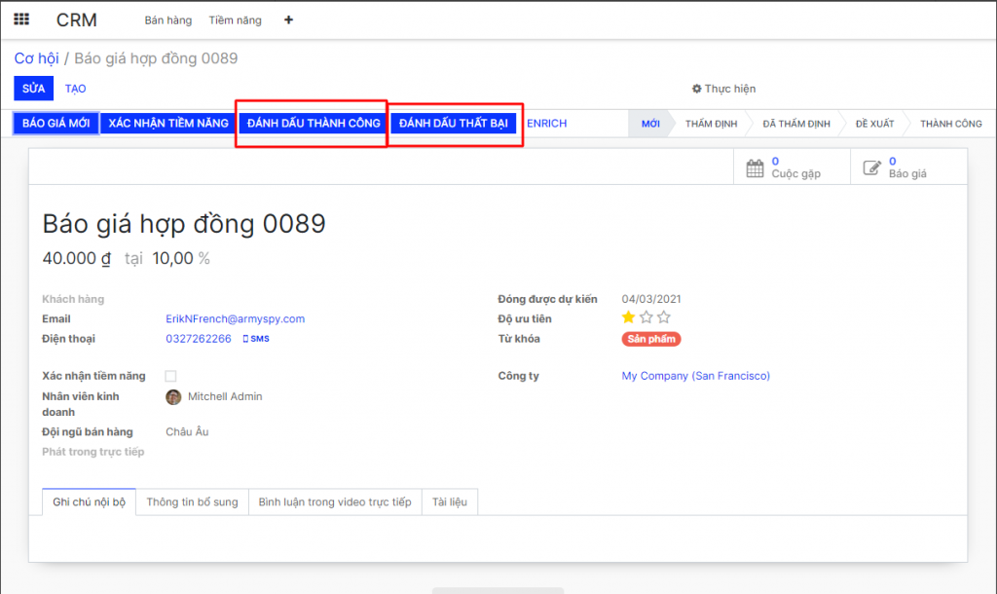Open the Tiềm năng menu
The height and width of the screenshot is (594, 997).
tap(236, 20)
